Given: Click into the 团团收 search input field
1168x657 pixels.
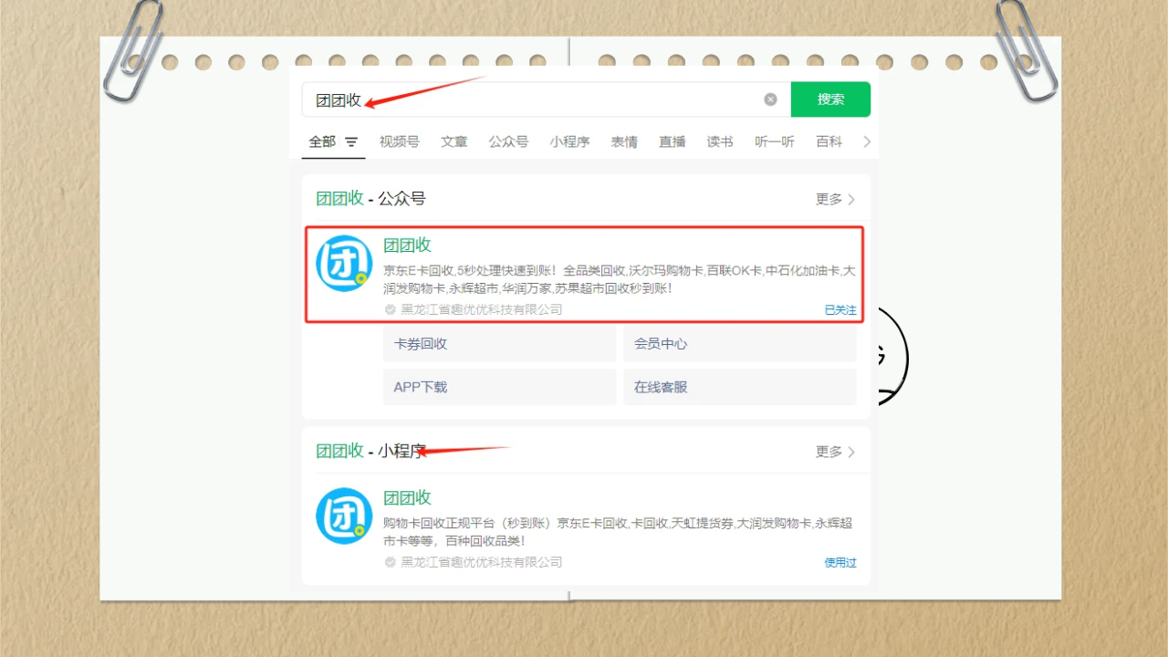Looking at the screenshot, I should pos(546,99).
